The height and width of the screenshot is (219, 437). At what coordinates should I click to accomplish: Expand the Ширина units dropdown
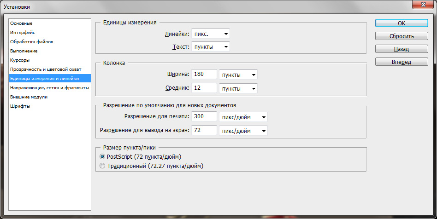238,75
